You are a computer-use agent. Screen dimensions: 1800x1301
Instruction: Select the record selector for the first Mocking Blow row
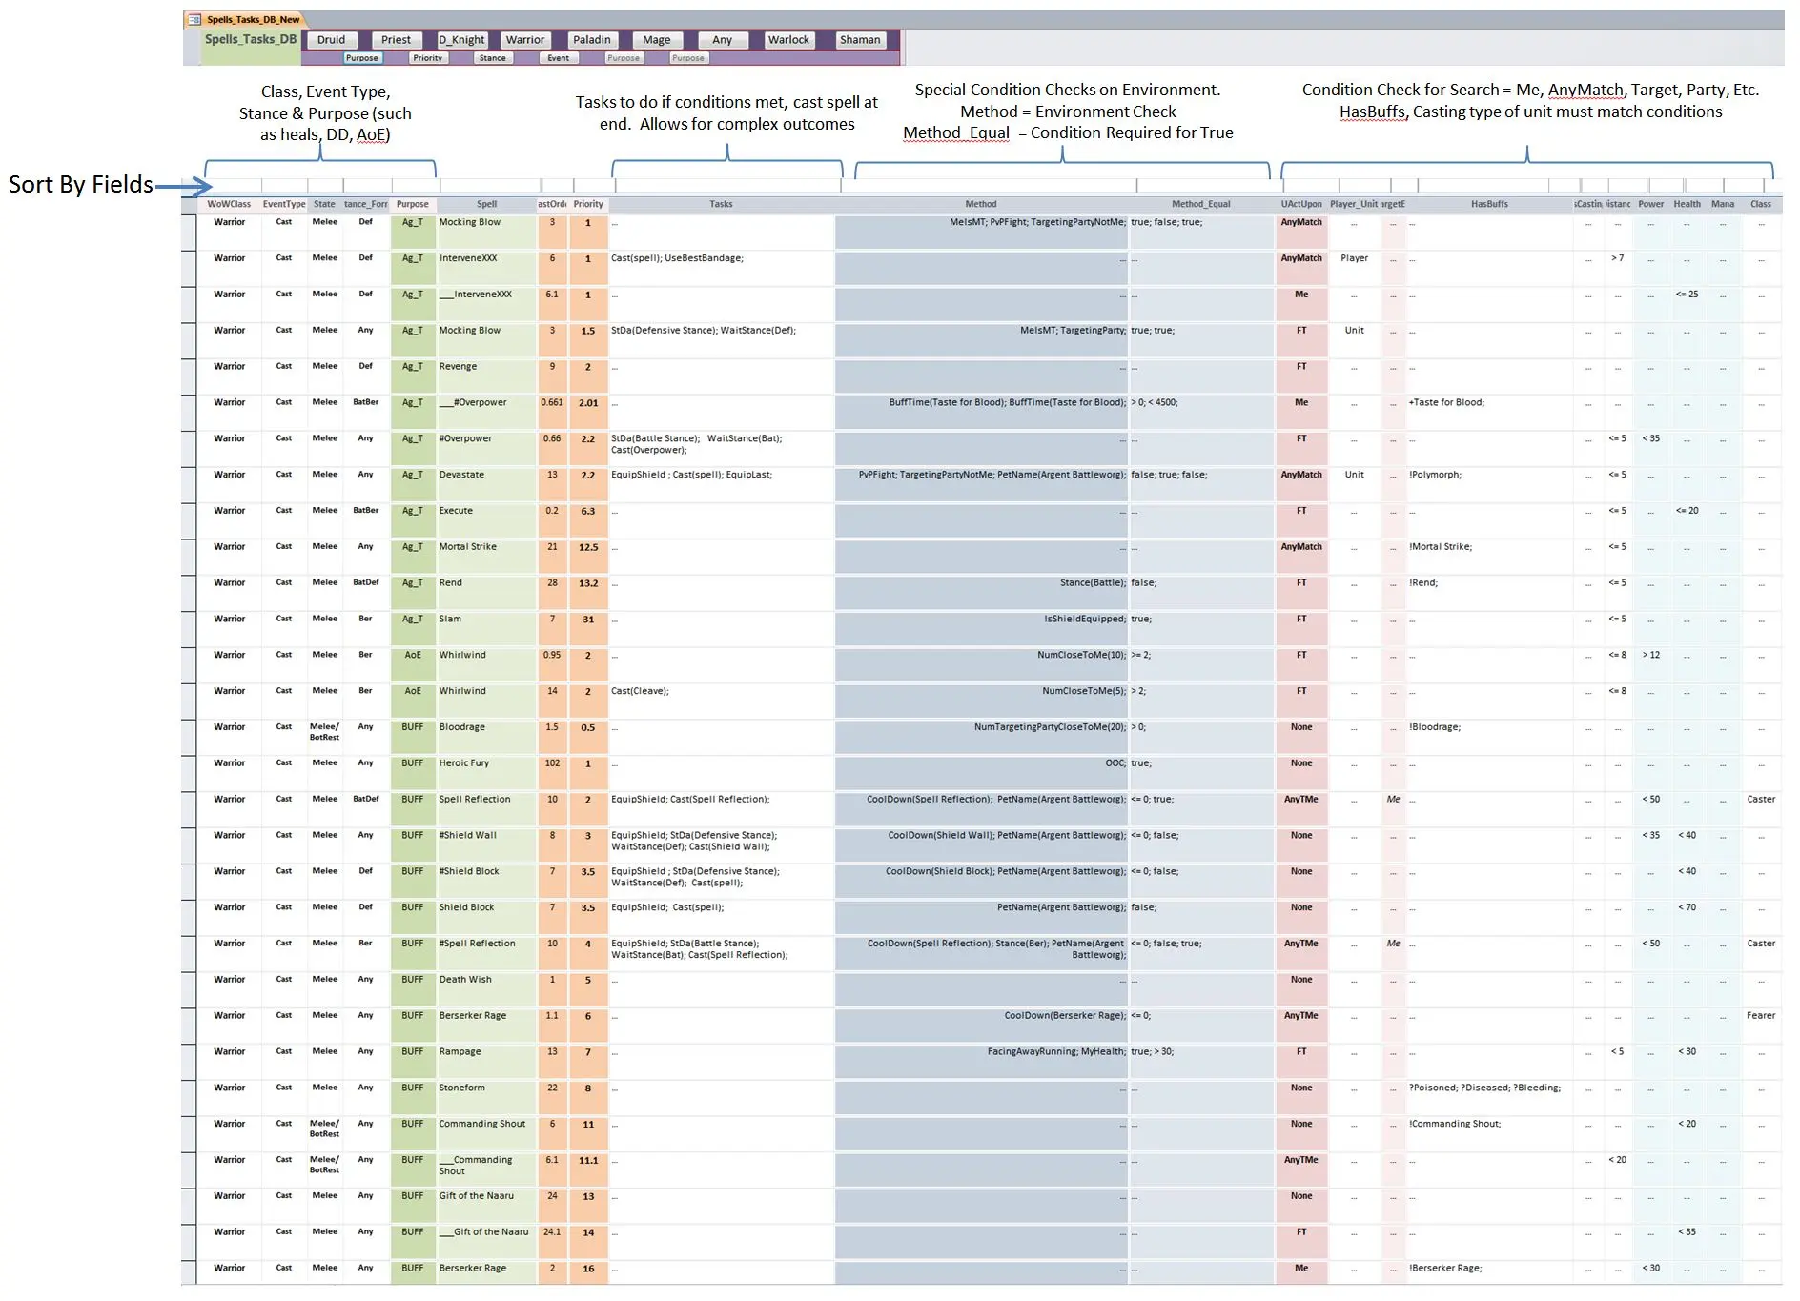(189, 233)
